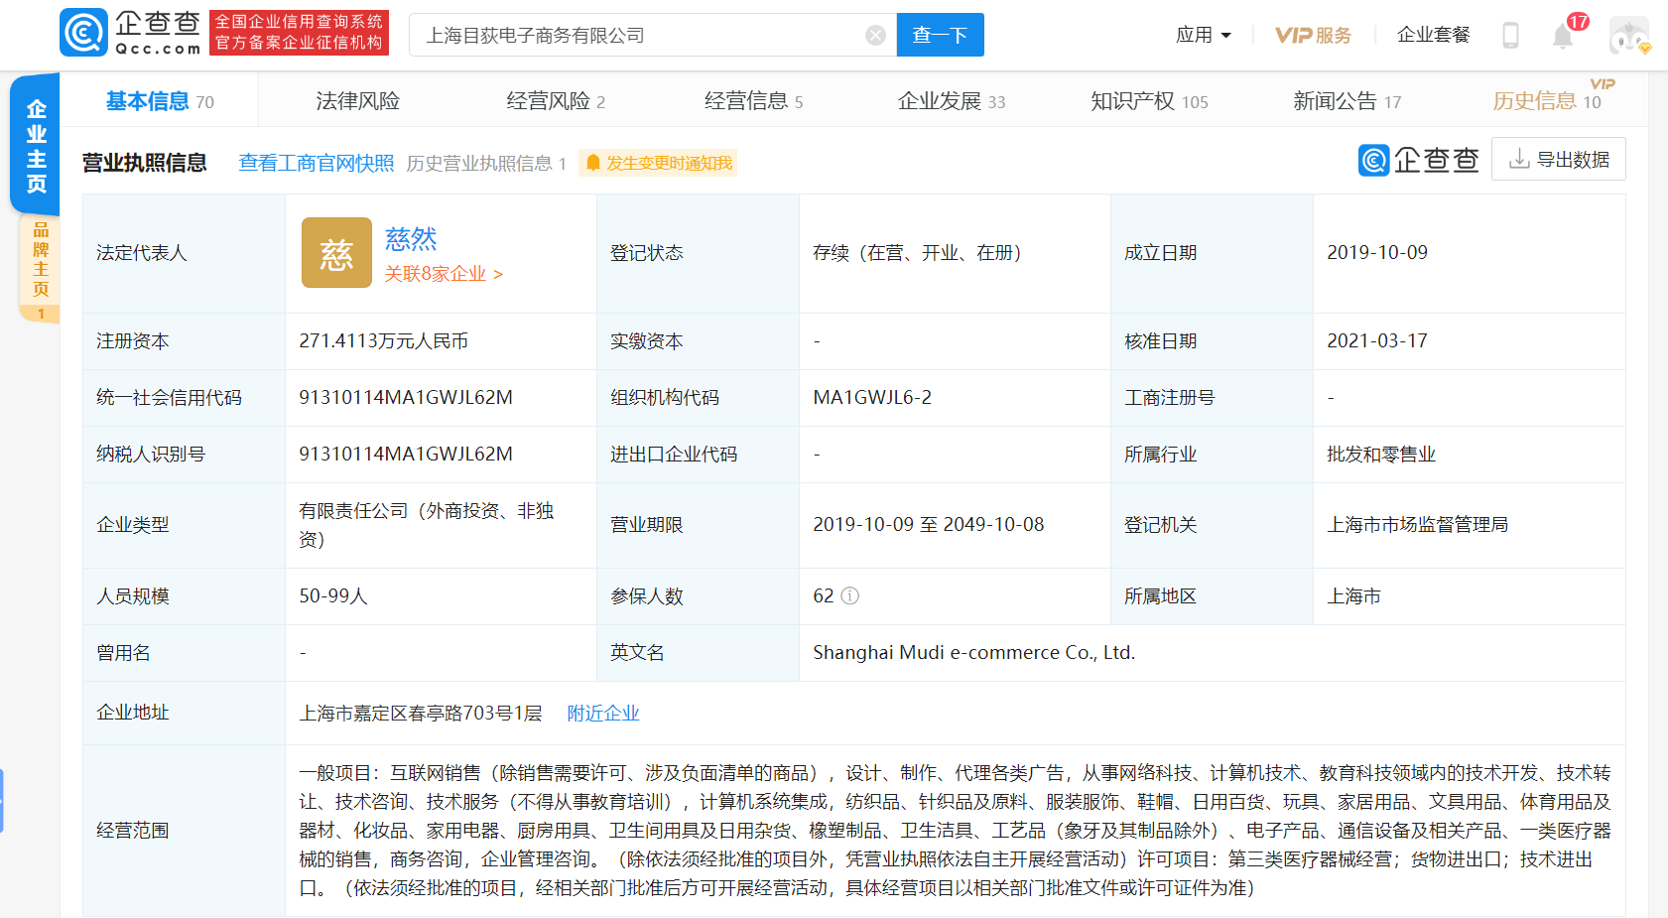Switch to the 基本信息 tab
Viewport: 1668px width, 918px height.
coord(160,101)
